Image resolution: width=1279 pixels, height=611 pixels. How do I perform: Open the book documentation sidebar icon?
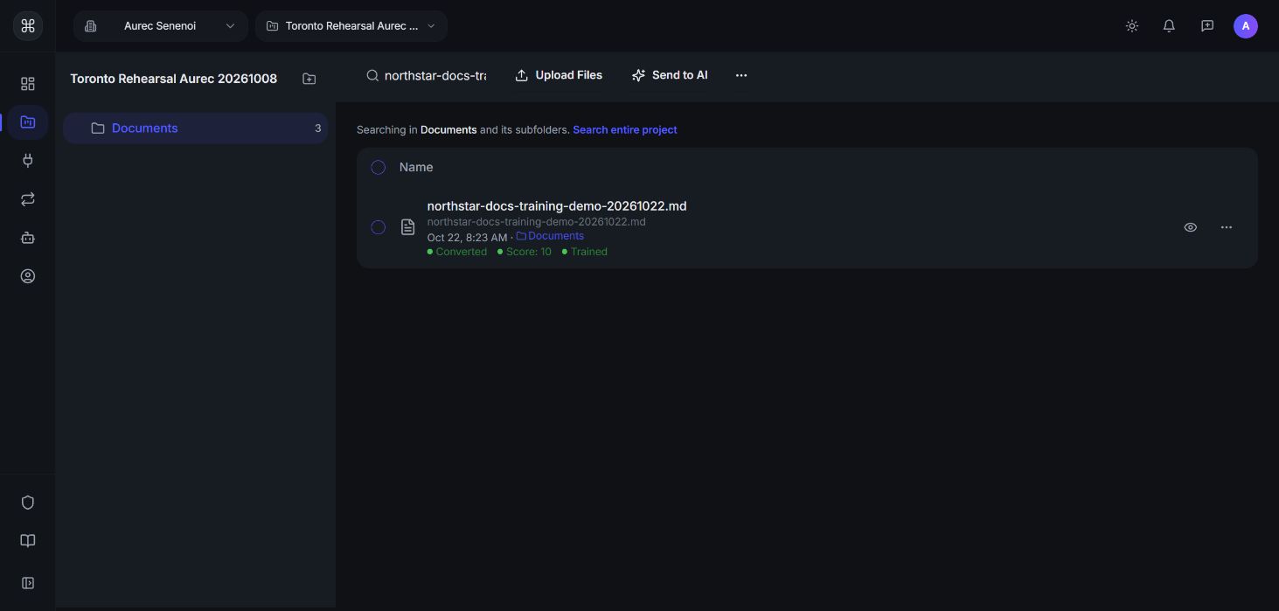[x=28, y=541]
